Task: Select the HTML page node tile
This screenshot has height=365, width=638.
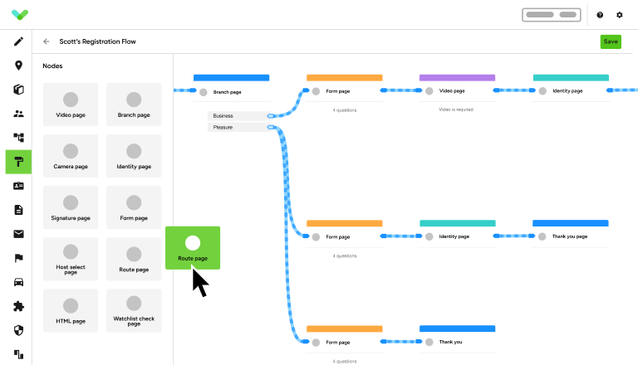Action: pos(71,310)
